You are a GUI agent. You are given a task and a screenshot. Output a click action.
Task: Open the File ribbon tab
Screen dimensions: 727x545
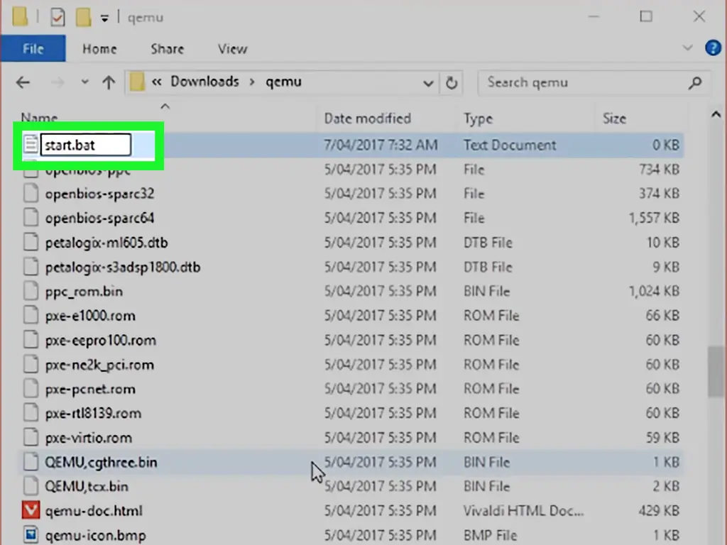[x=33, y=49]
